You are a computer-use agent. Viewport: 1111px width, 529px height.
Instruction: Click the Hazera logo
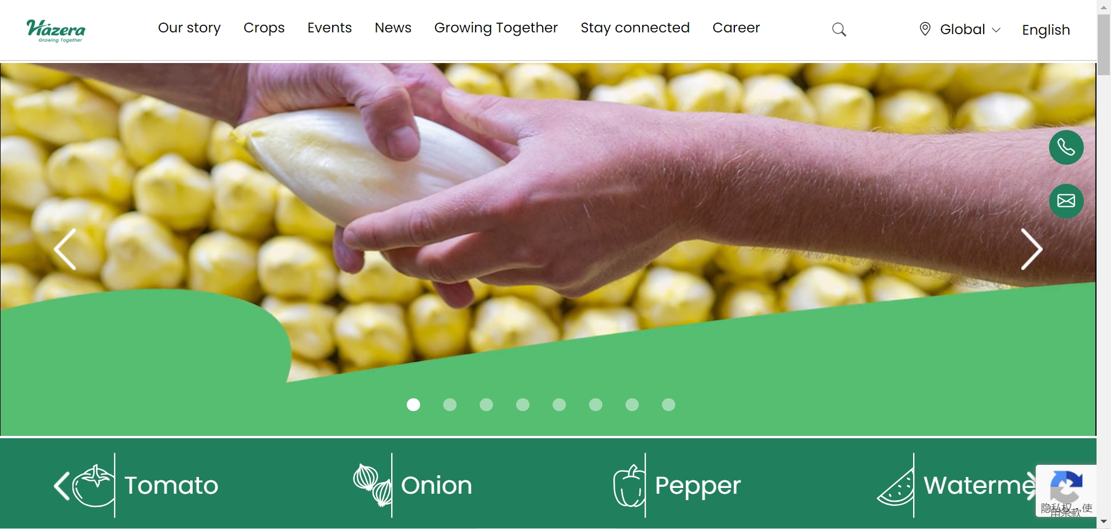[56, 31]
